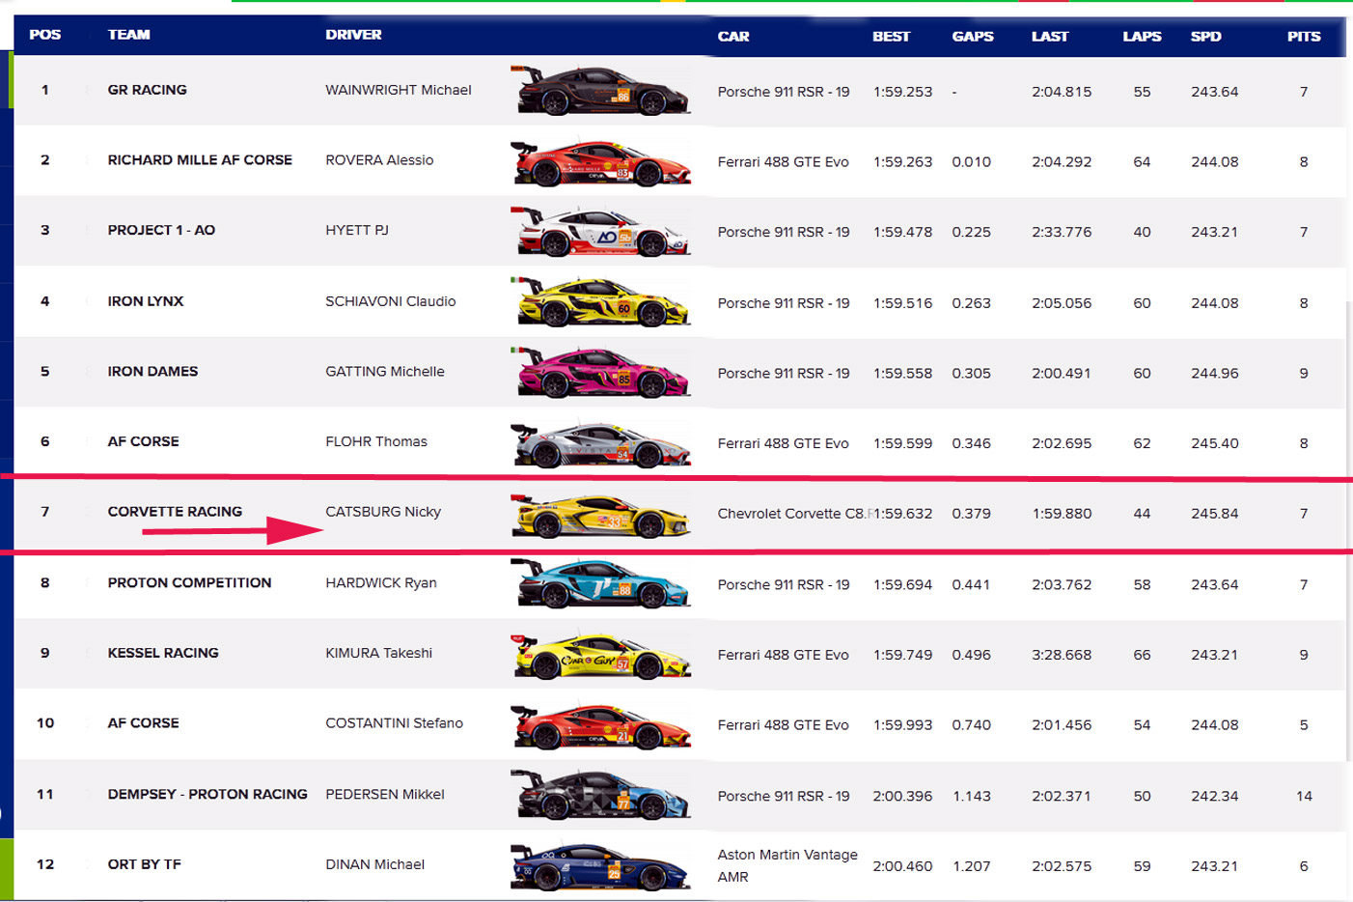This screenshot has width=1353, height=902.
Task: Click the PITS column header
Action: pos(1303,37)
